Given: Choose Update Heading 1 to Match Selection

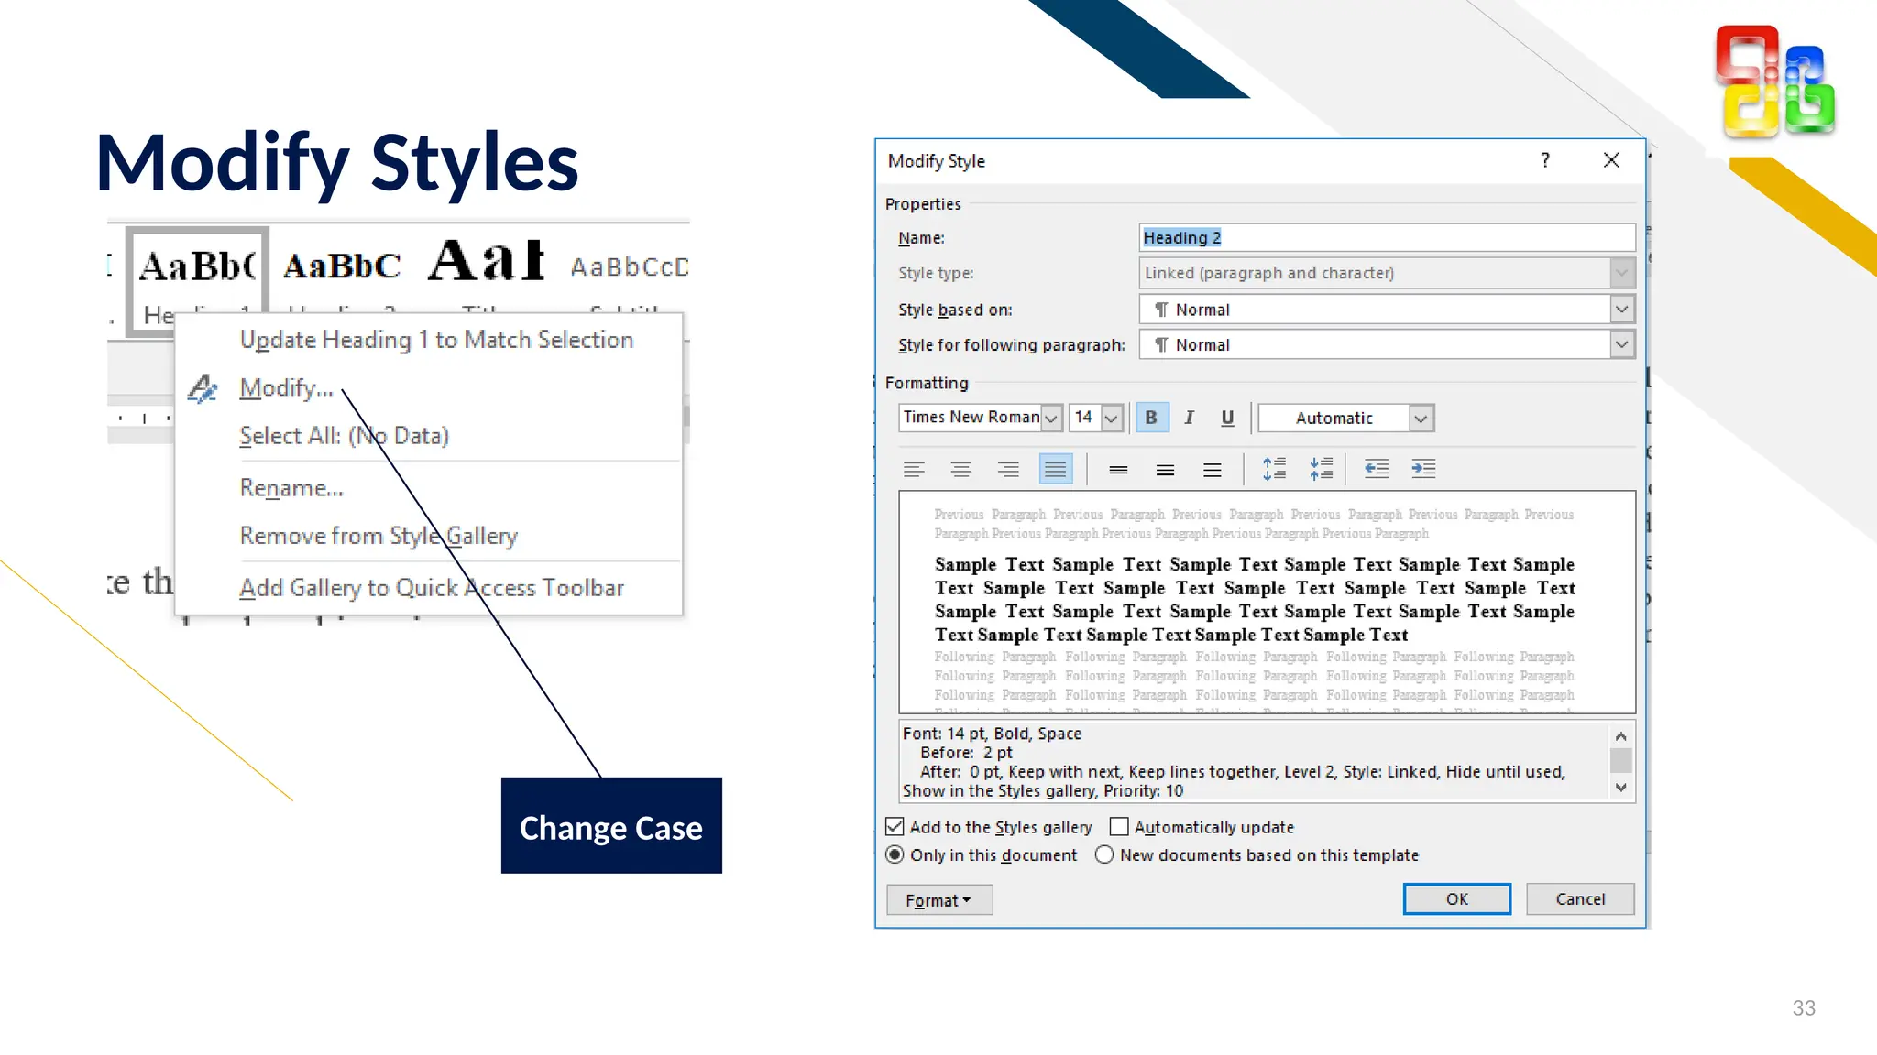Looking at the screenshot, I should 429,340.
